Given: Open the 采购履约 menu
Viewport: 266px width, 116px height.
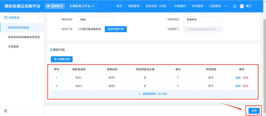Looking at the screenshot, I should pyautogui.click(x=180, y=6).
